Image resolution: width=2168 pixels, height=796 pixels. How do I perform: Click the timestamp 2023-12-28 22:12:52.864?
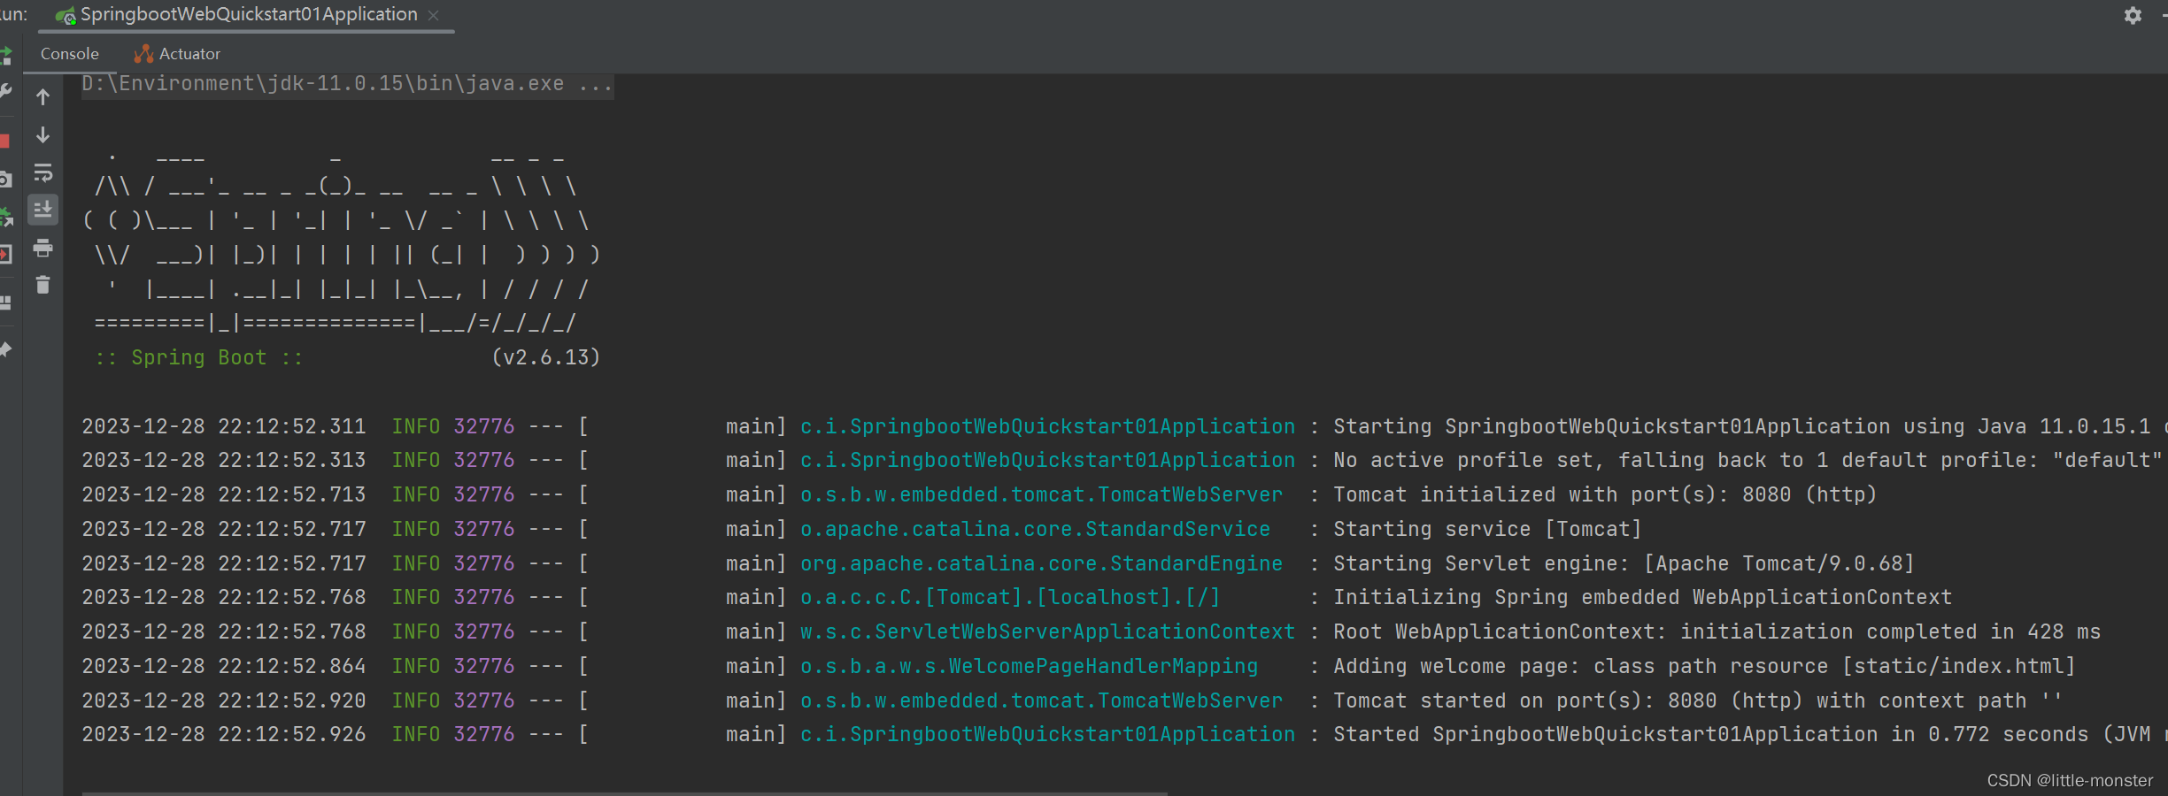coord(224,666)
